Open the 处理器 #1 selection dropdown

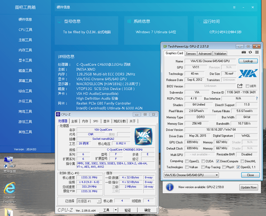coord(89,201)
